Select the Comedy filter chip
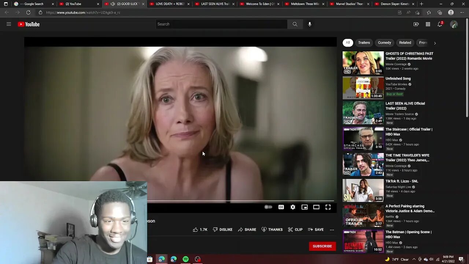 point(384,43)
